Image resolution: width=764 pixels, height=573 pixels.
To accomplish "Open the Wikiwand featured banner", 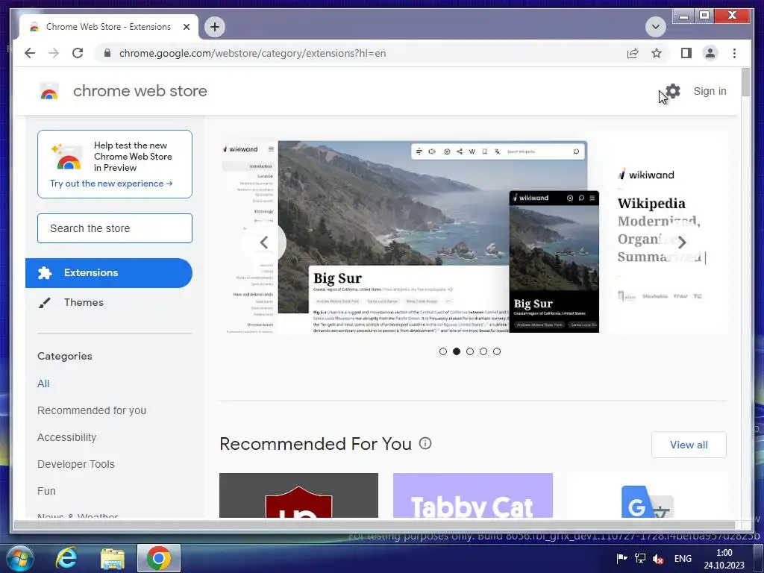I will pyautogui.click(x=473, y=232).
